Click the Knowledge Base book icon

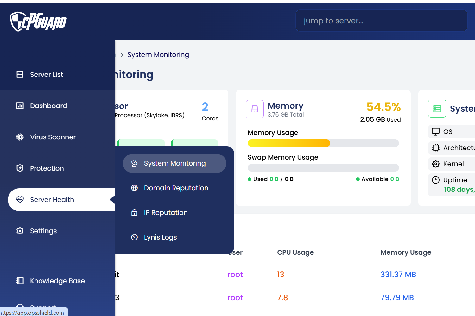tap(20, 281)
